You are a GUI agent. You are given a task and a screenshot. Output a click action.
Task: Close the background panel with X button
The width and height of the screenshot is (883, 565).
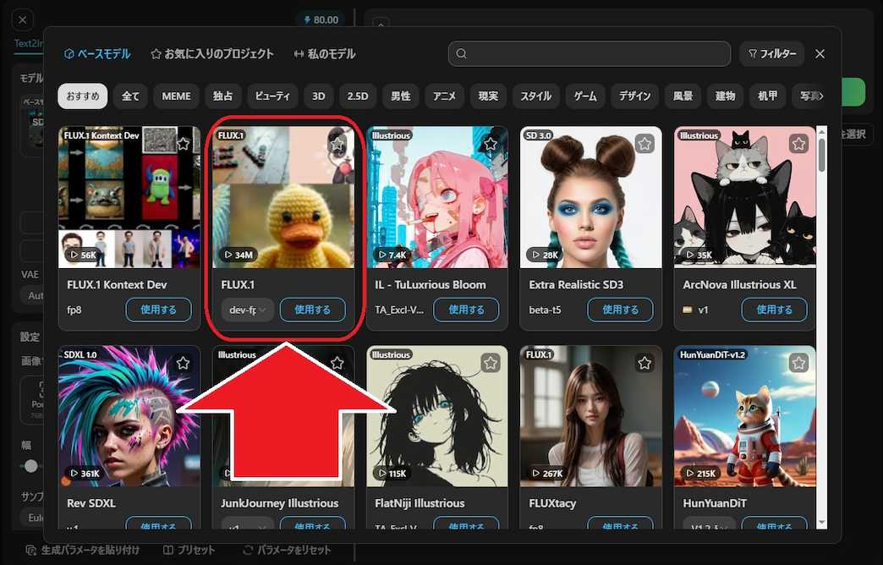(23, 20)
